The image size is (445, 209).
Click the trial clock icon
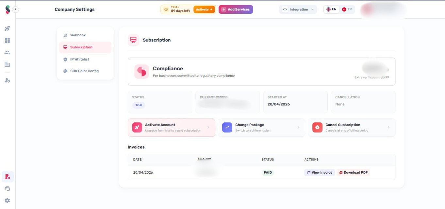pos(166,9)
